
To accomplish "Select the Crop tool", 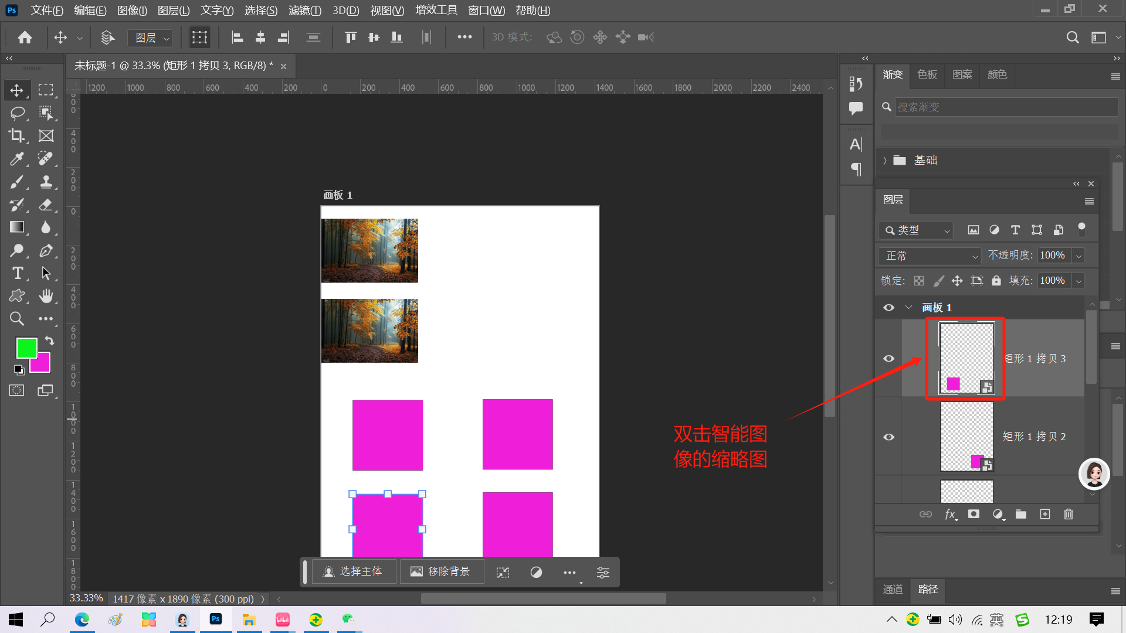I will pos(16,136).
